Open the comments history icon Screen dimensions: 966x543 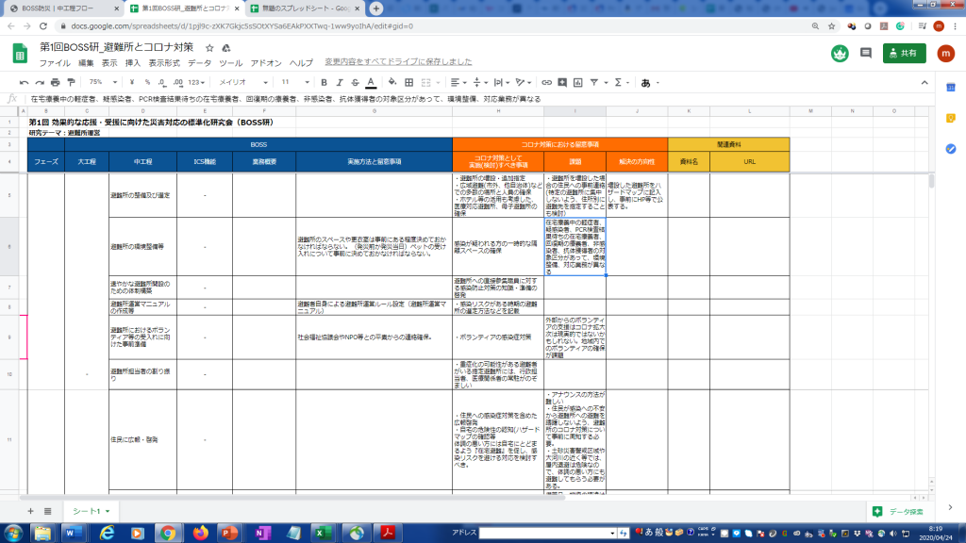click(x=865, y=54)
